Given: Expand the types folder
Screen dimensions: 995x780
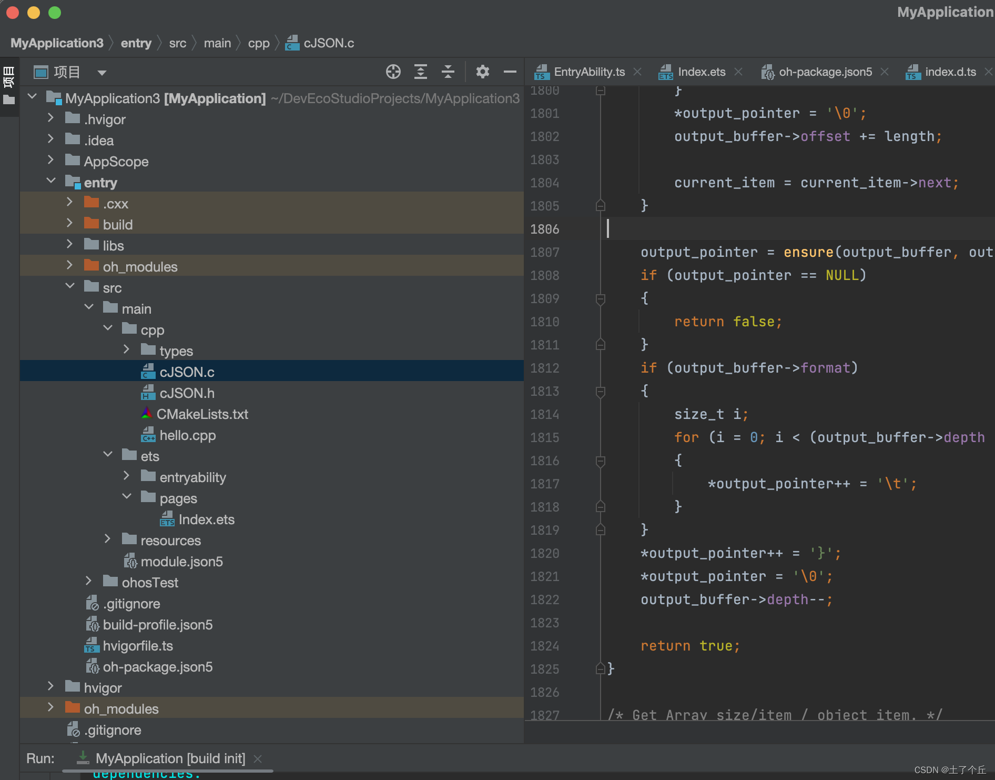Looking at the screenshot, I should click(x=126, y=349).
